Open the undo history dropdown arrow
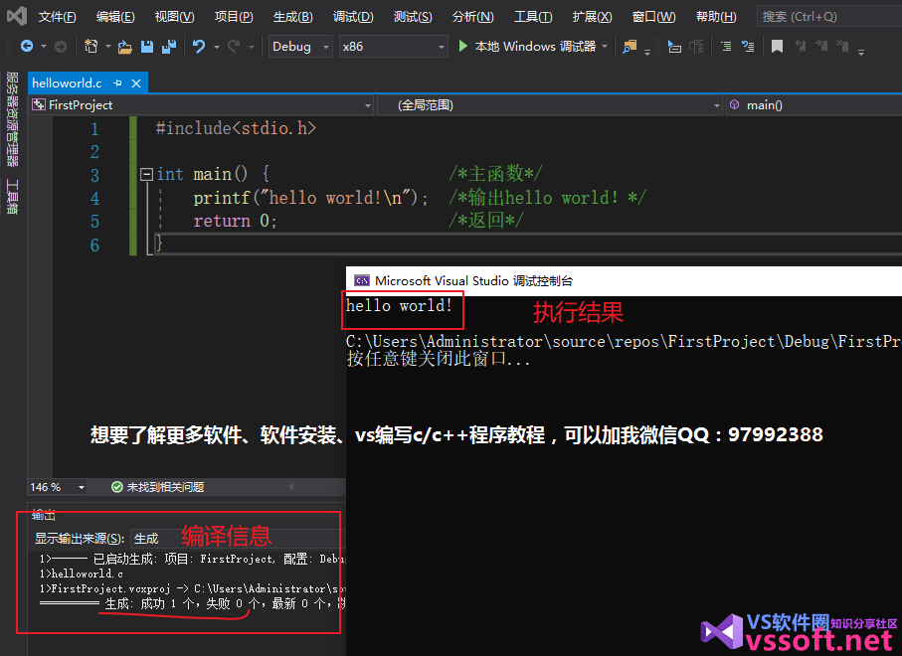 pyautogui.click(x=216, y=47)
